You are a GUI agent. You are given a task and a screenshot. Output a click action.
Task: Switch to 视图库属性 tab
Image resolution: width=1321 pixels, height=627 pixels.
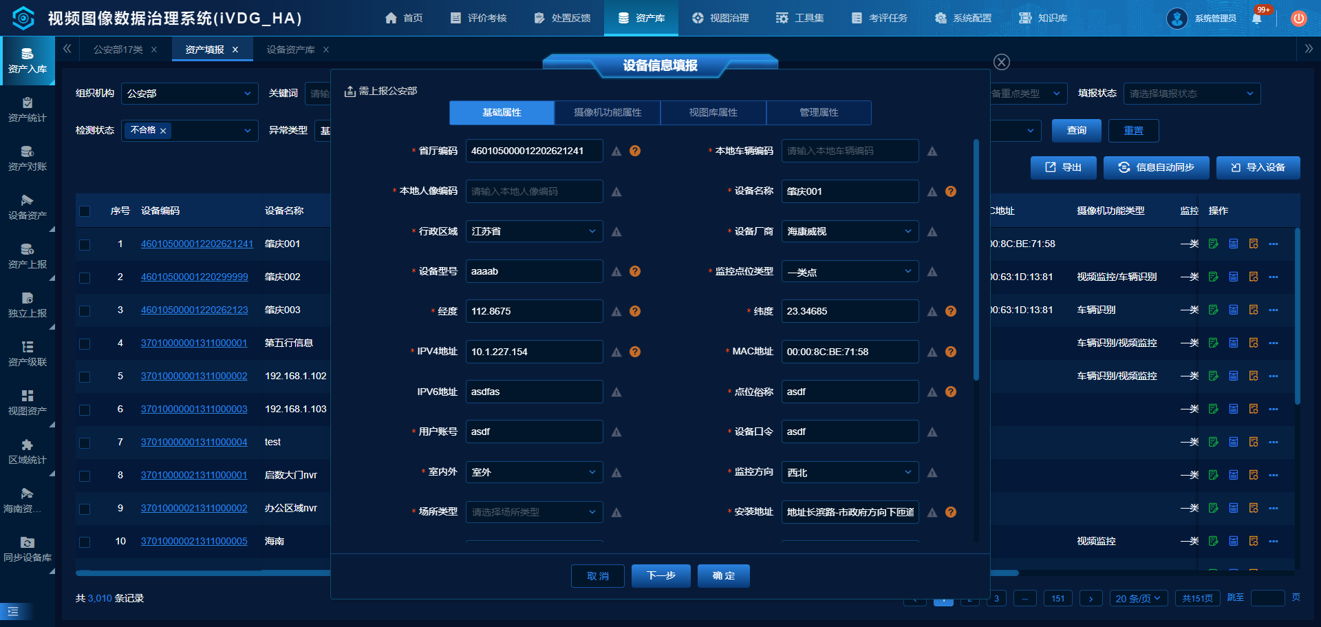coord(713,112)
